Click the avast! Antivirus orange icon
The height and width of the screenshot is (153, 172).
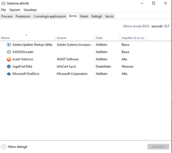tap(9, 59)
